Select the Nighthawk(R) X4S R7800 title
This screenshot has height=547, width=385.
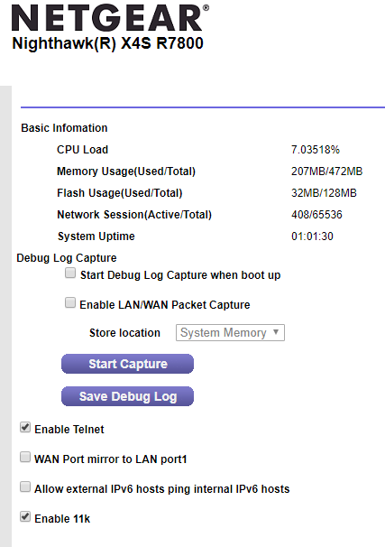pos(107,43)
